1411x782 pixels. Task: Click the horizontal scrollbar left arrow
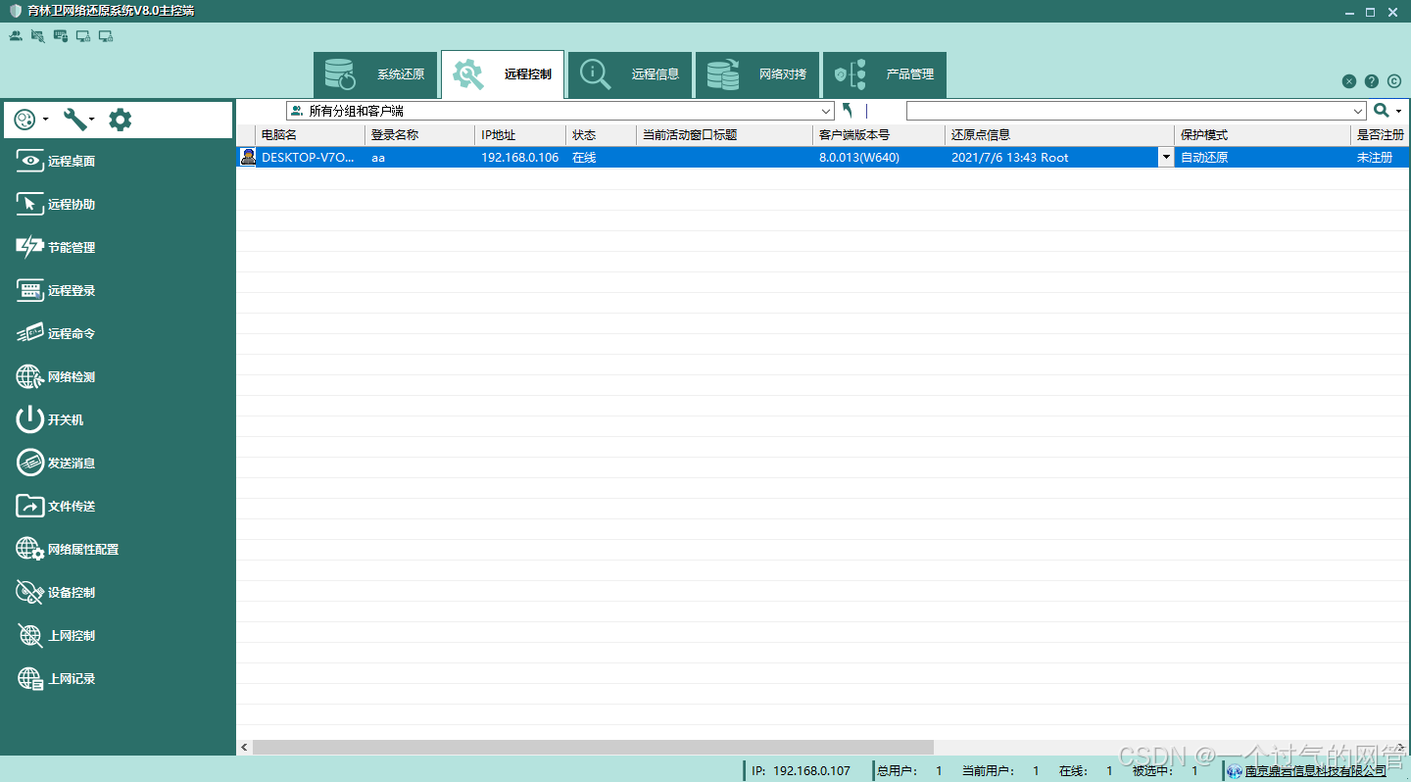pos(244,748)
